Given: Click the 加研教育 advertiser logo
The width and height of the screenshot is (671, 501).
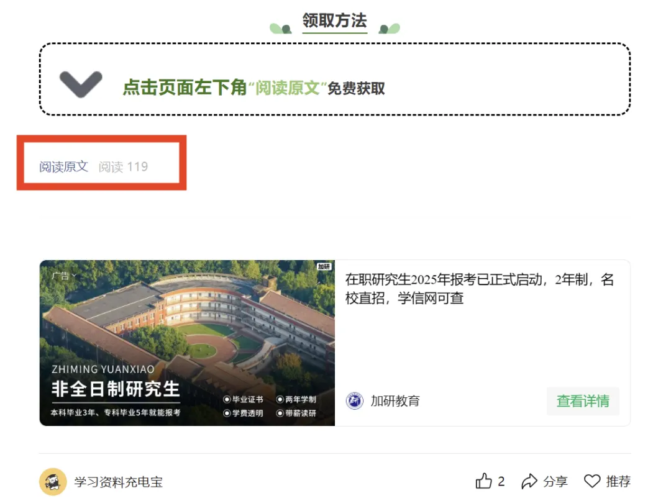Looking at the screenshot, I should click(x=354, y=400).
